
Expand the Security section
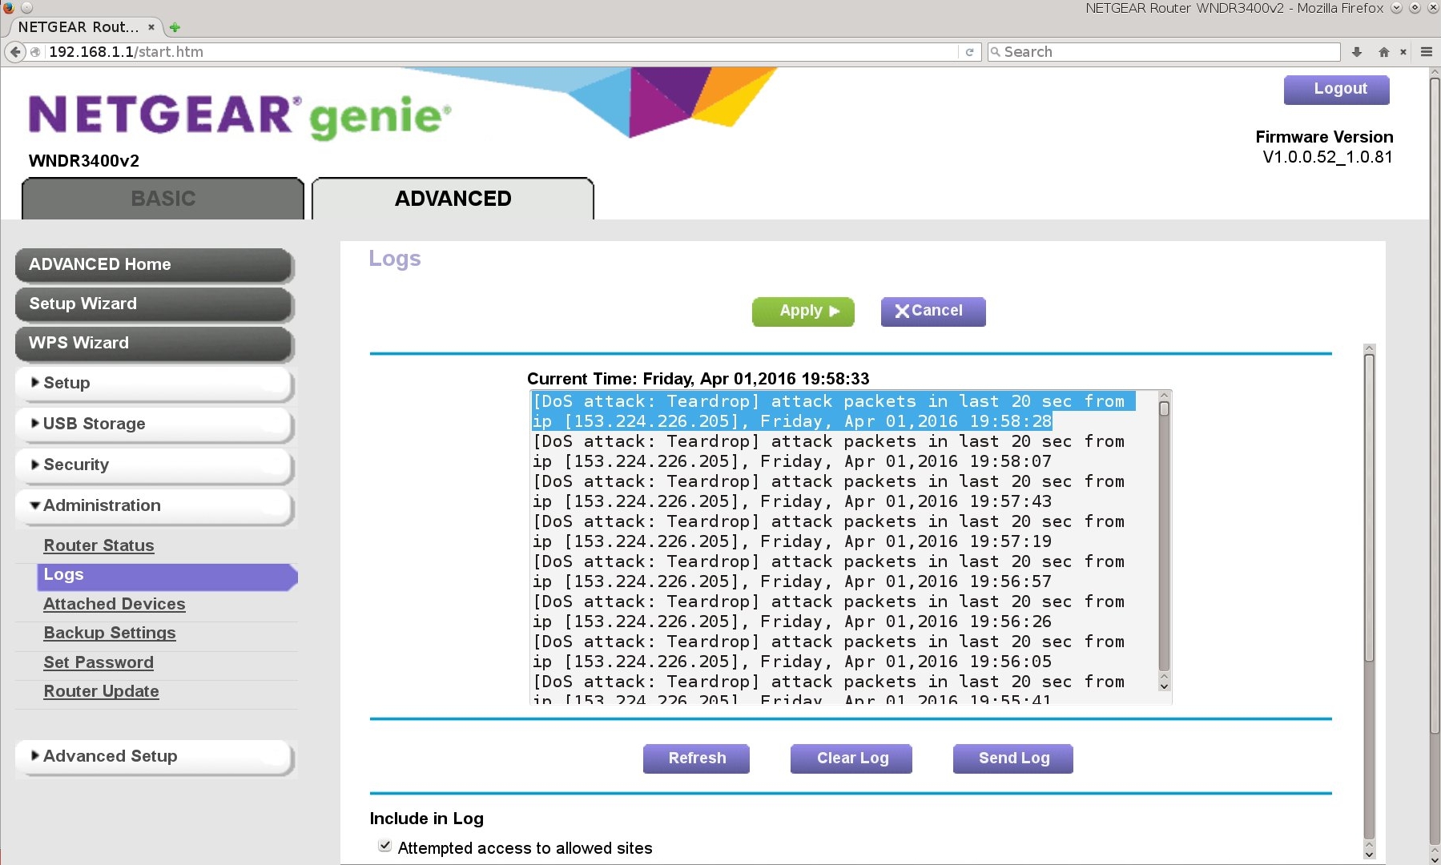click(x=154, y=465)
